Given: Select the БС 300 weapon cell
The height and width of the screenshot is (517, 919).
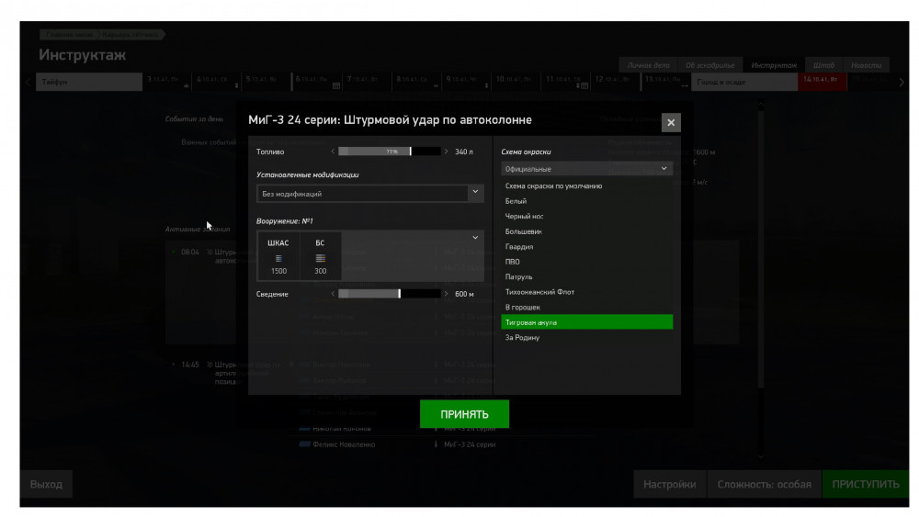Looking at the screenshot, I should point(320,256).
